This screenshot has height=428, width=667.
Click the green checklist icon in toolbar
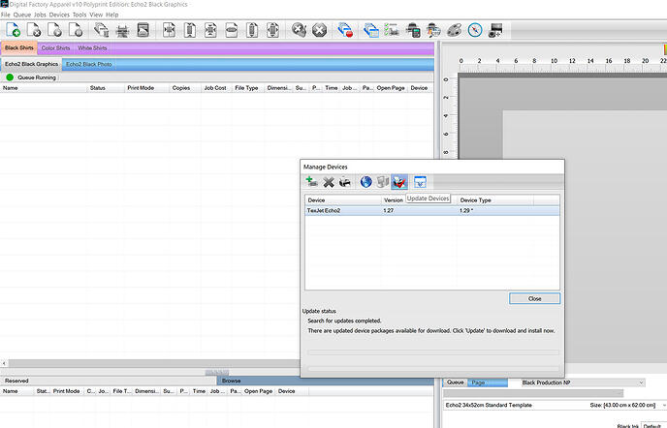pyautogui.click(x=392, y=30)
